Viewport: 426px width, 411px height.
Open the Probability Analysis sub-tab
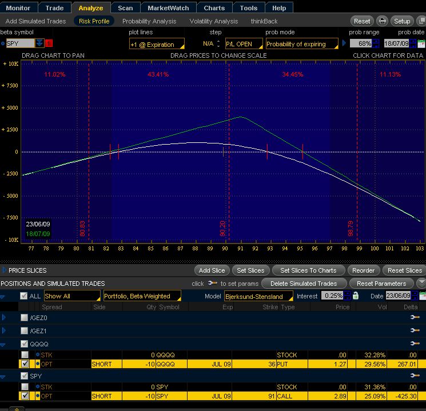[148, 21]
